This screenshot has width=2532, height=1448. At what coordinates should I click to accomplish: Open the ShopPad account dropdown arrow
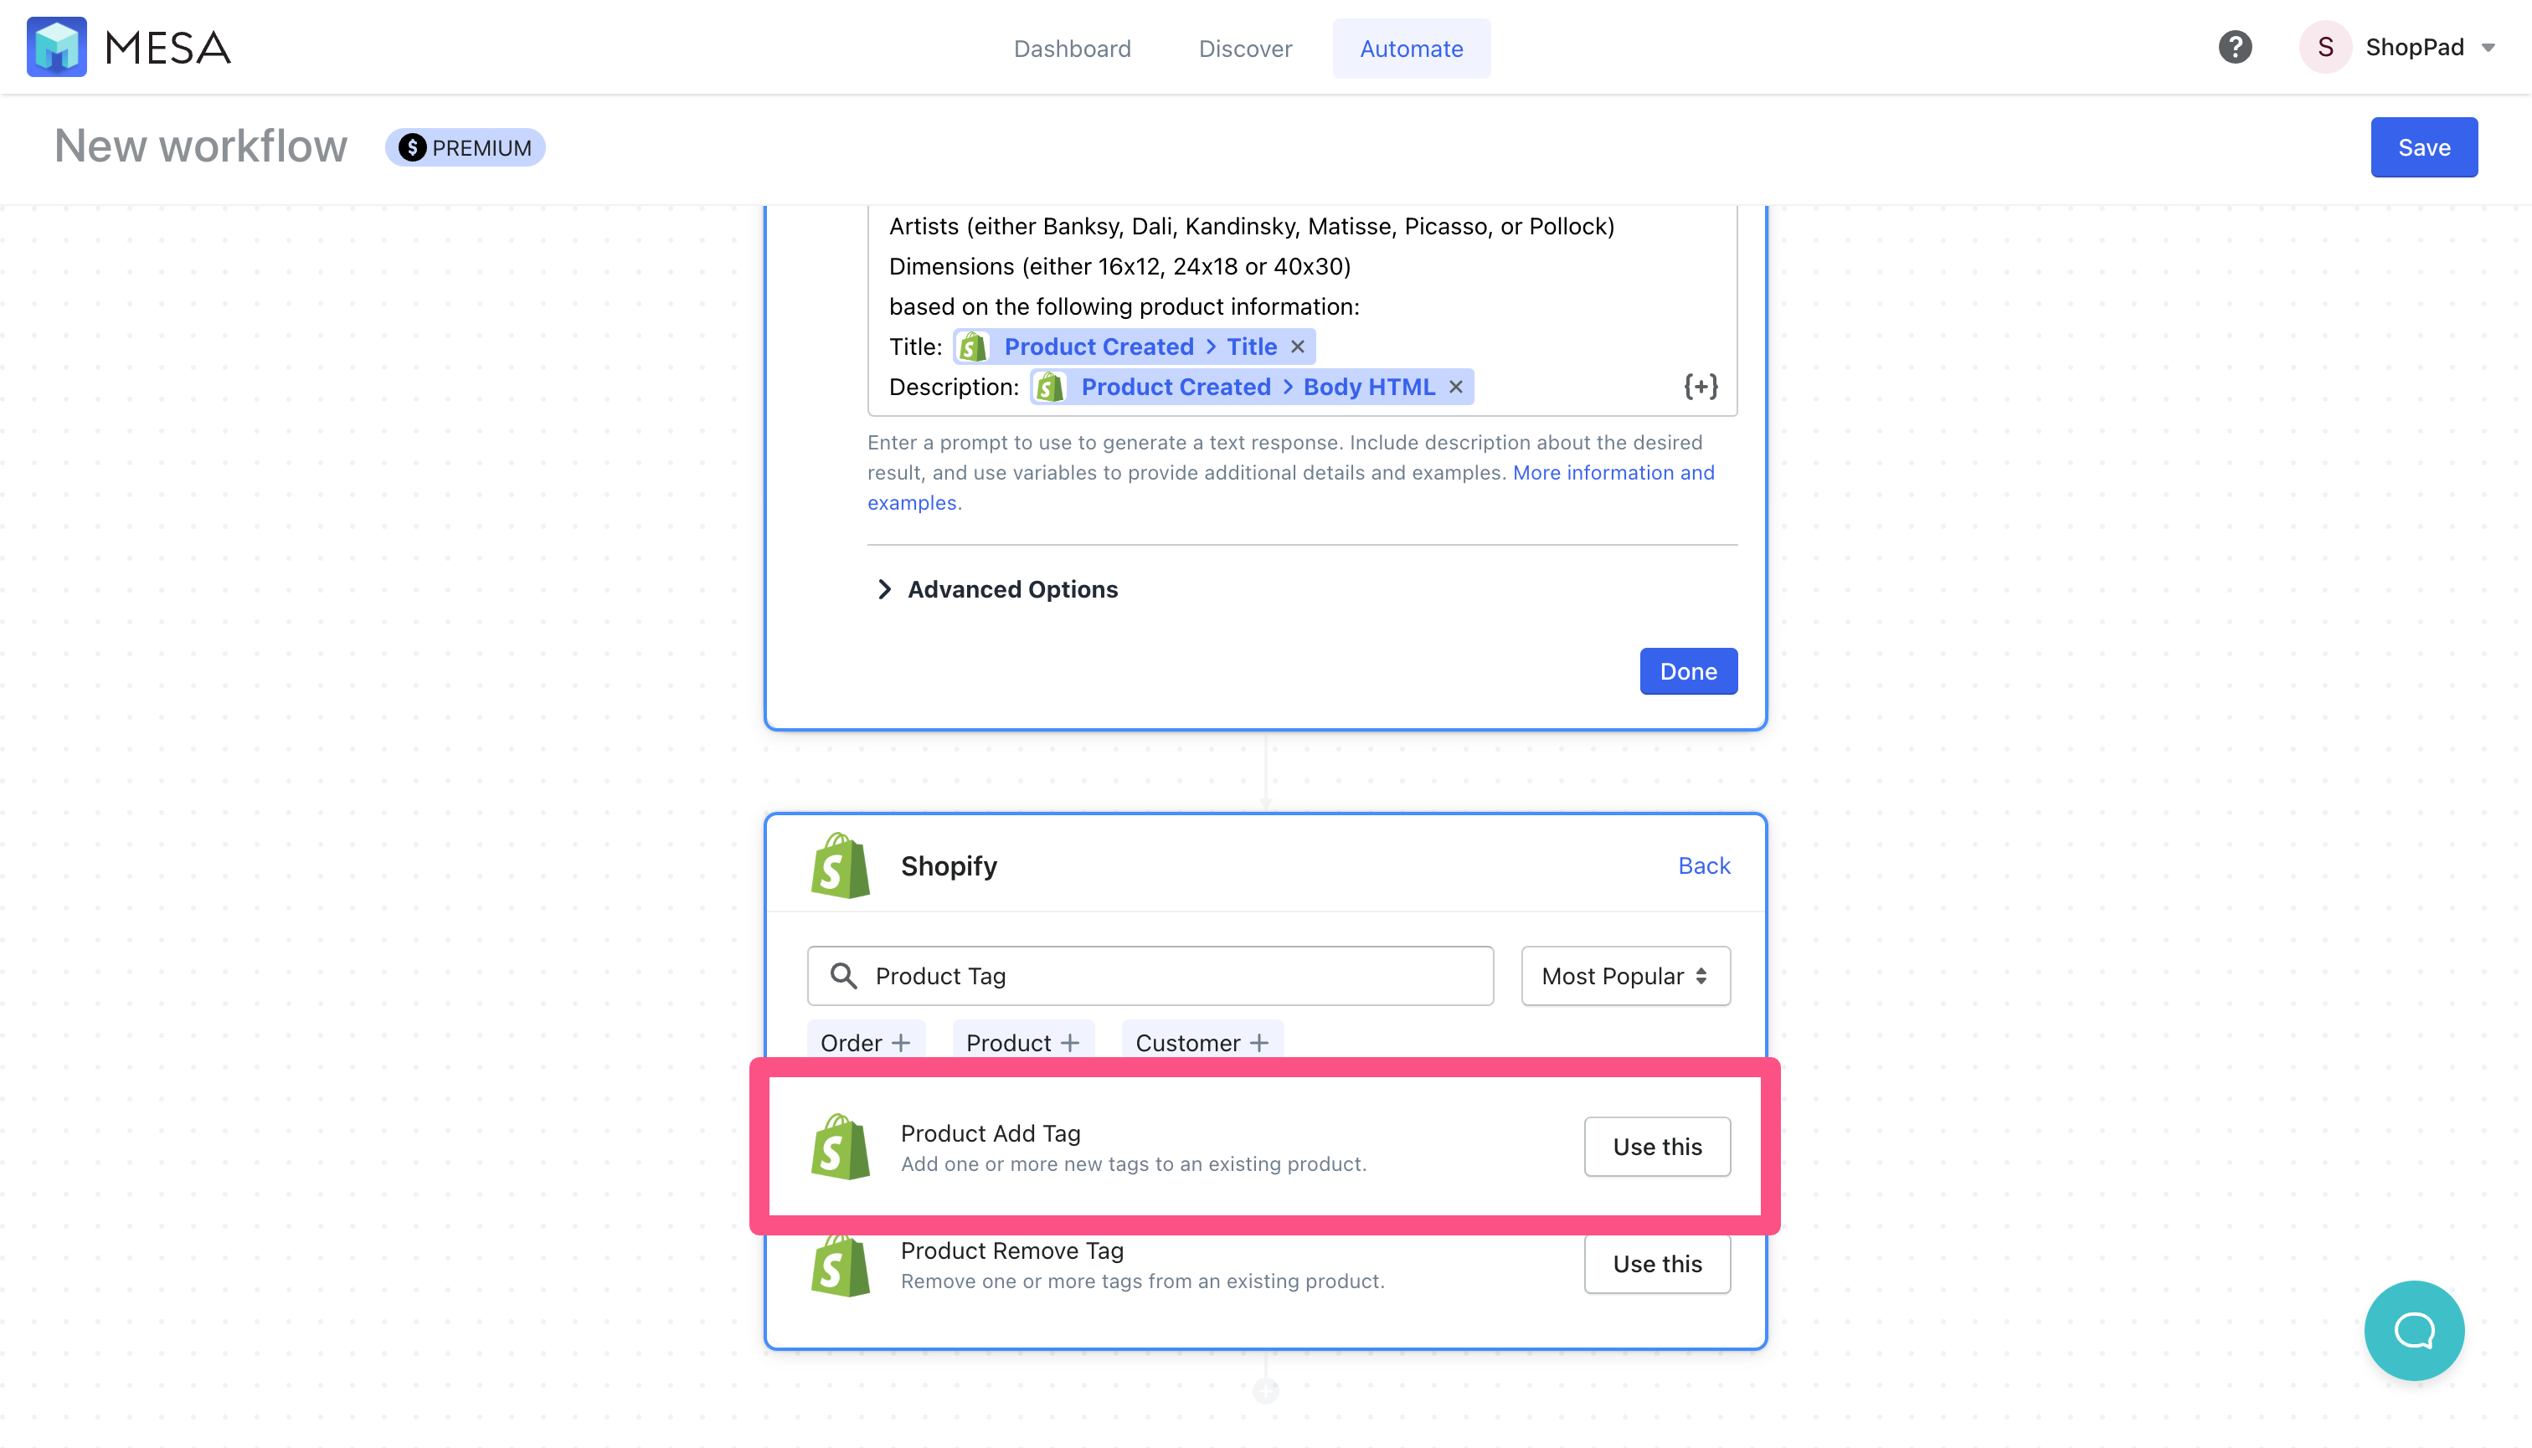2488,48
